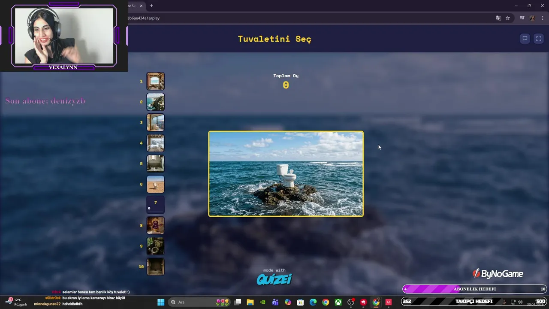Click the address bar URL
Image resolution: width=549 pixels, height=309 pixels.
pos(144,18)
